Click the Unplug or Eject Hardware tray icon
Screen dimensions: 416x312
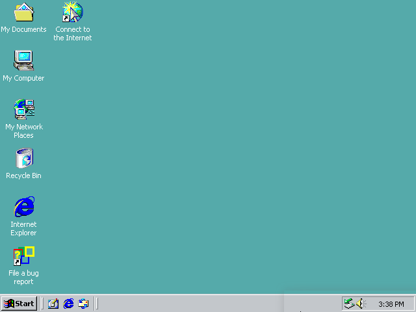[349, 304]
